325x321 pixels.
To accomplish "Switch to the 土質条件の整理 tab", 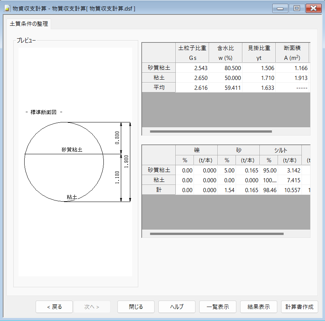I will point(29,24).
